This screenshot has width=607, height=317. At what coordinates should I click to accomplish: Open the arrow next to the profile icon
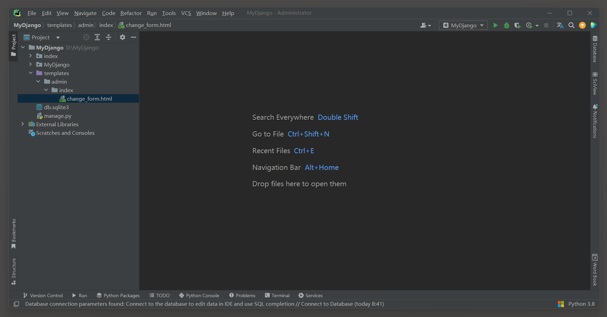(537, 26)
